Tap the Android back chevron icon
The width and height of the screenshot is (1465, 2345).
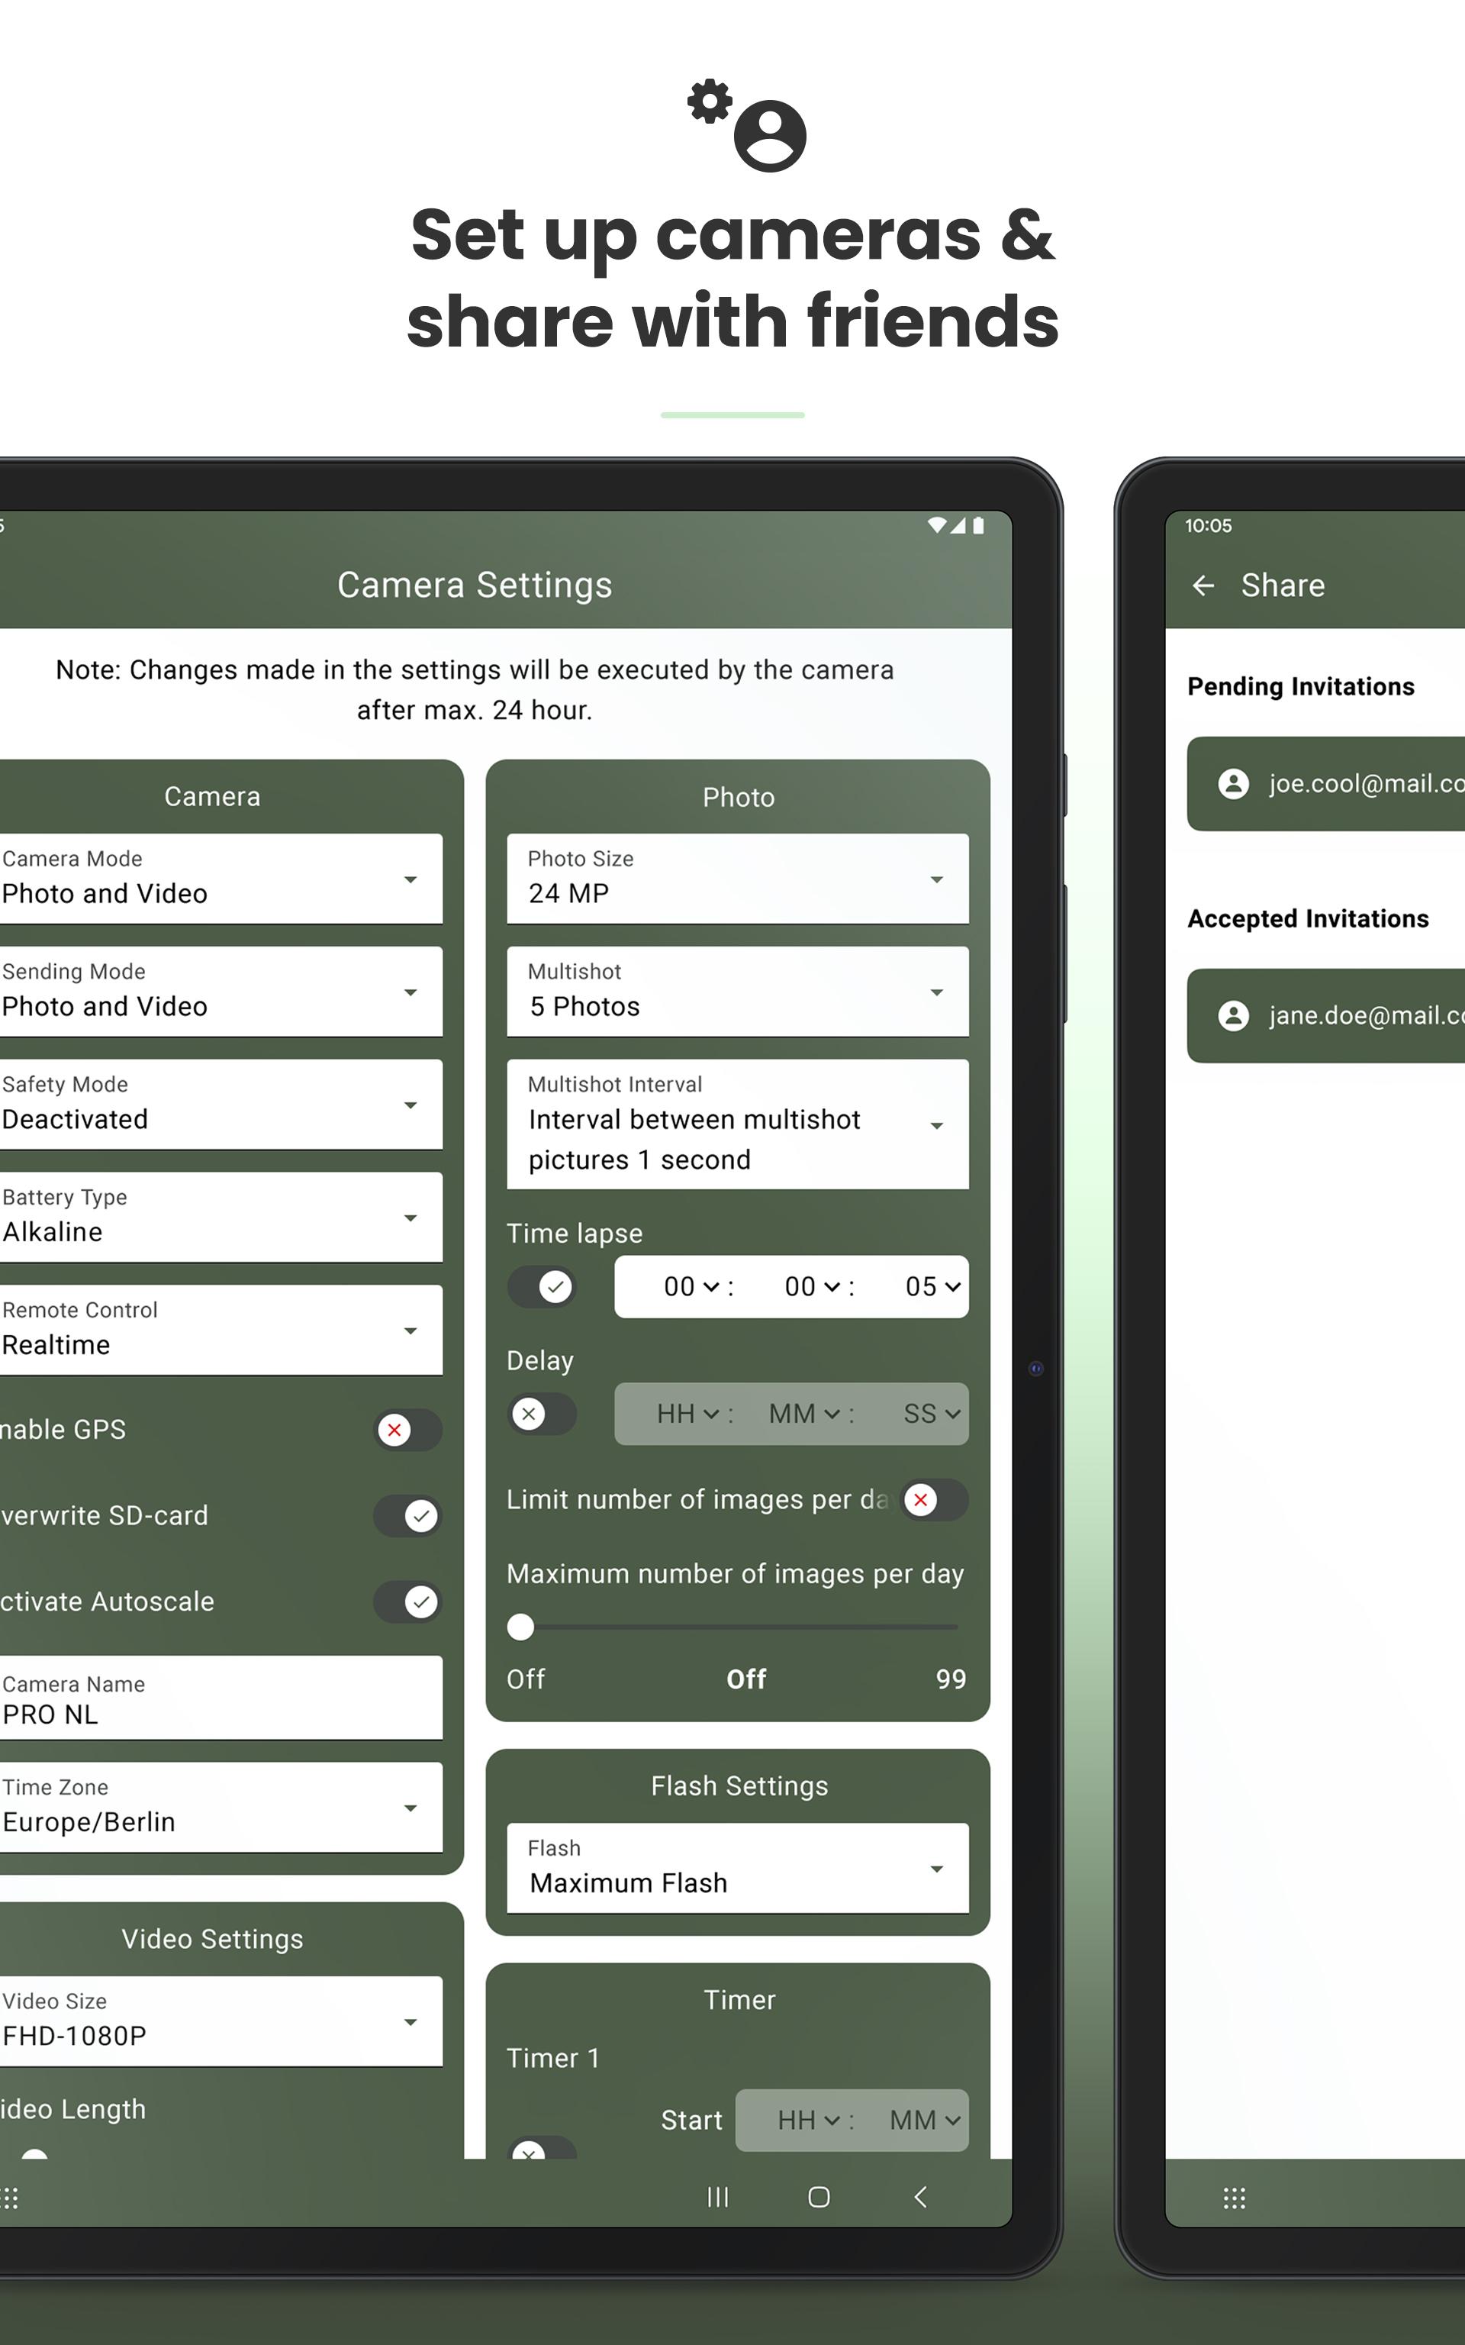tap(920, 2197)
